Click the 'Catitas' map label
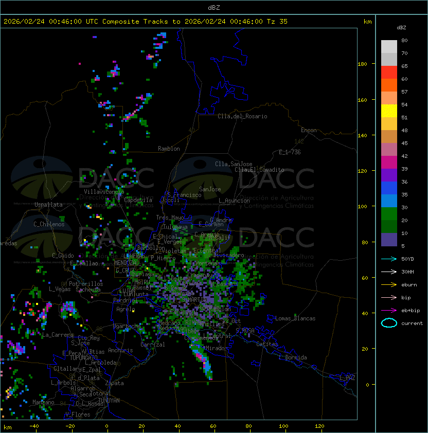The height and width of the screenshot is (433, 428). (x=267, y=344)
